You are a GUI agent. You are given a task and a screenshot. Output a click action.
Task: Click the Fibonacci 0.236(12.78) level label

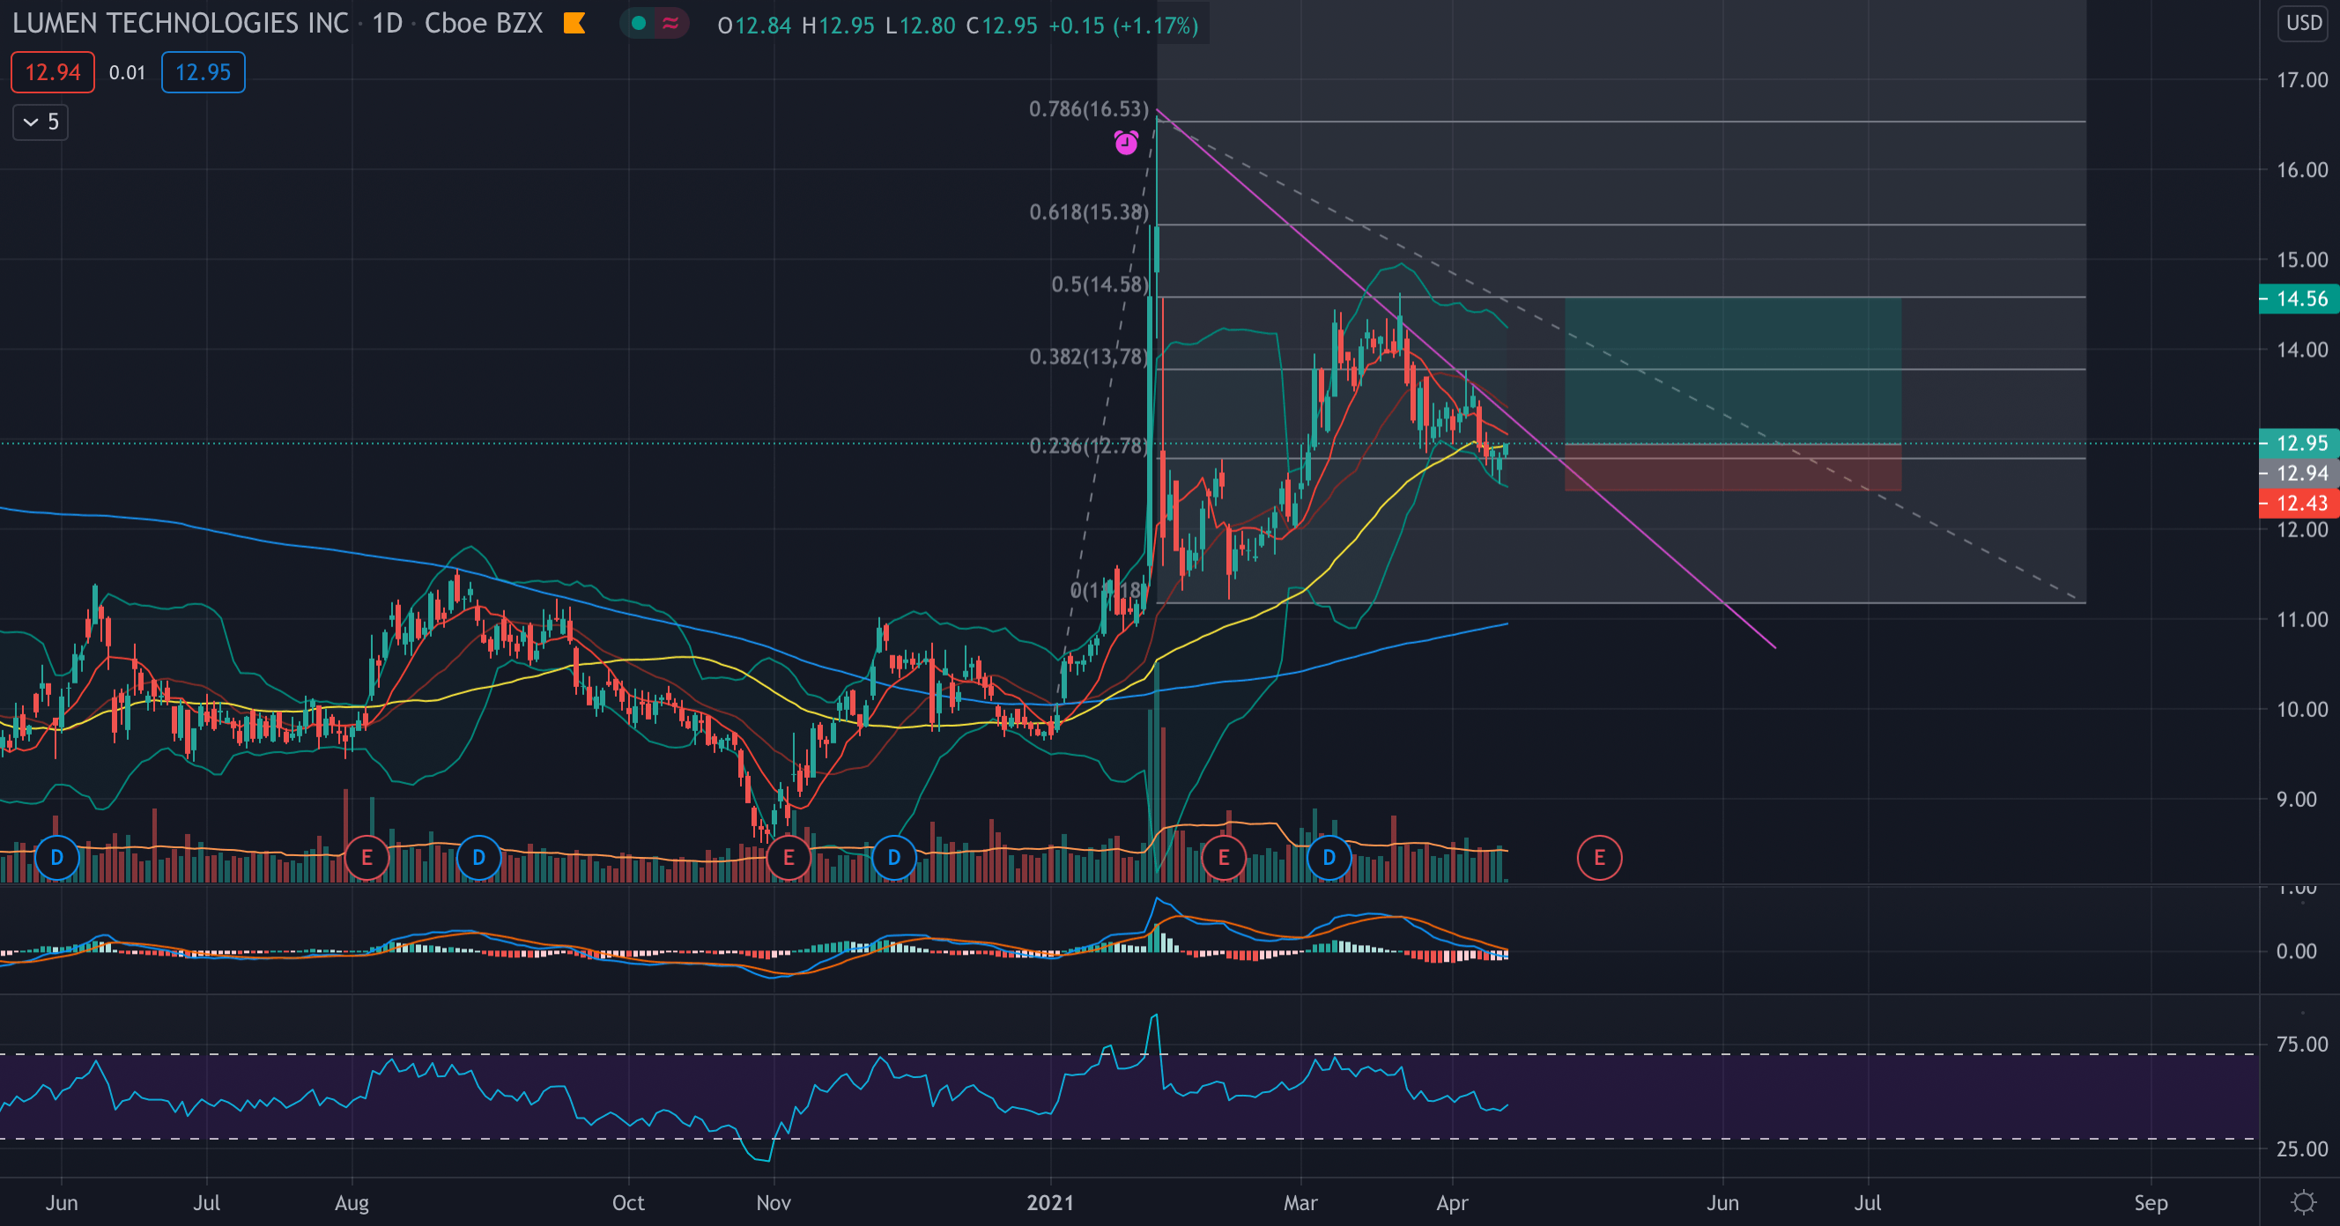(x=1088, y=445)
